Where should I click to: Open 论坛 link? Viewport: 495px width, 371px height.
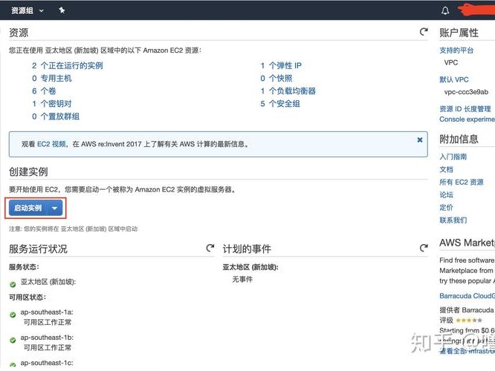pyautogui.click(x=447, y=195)
